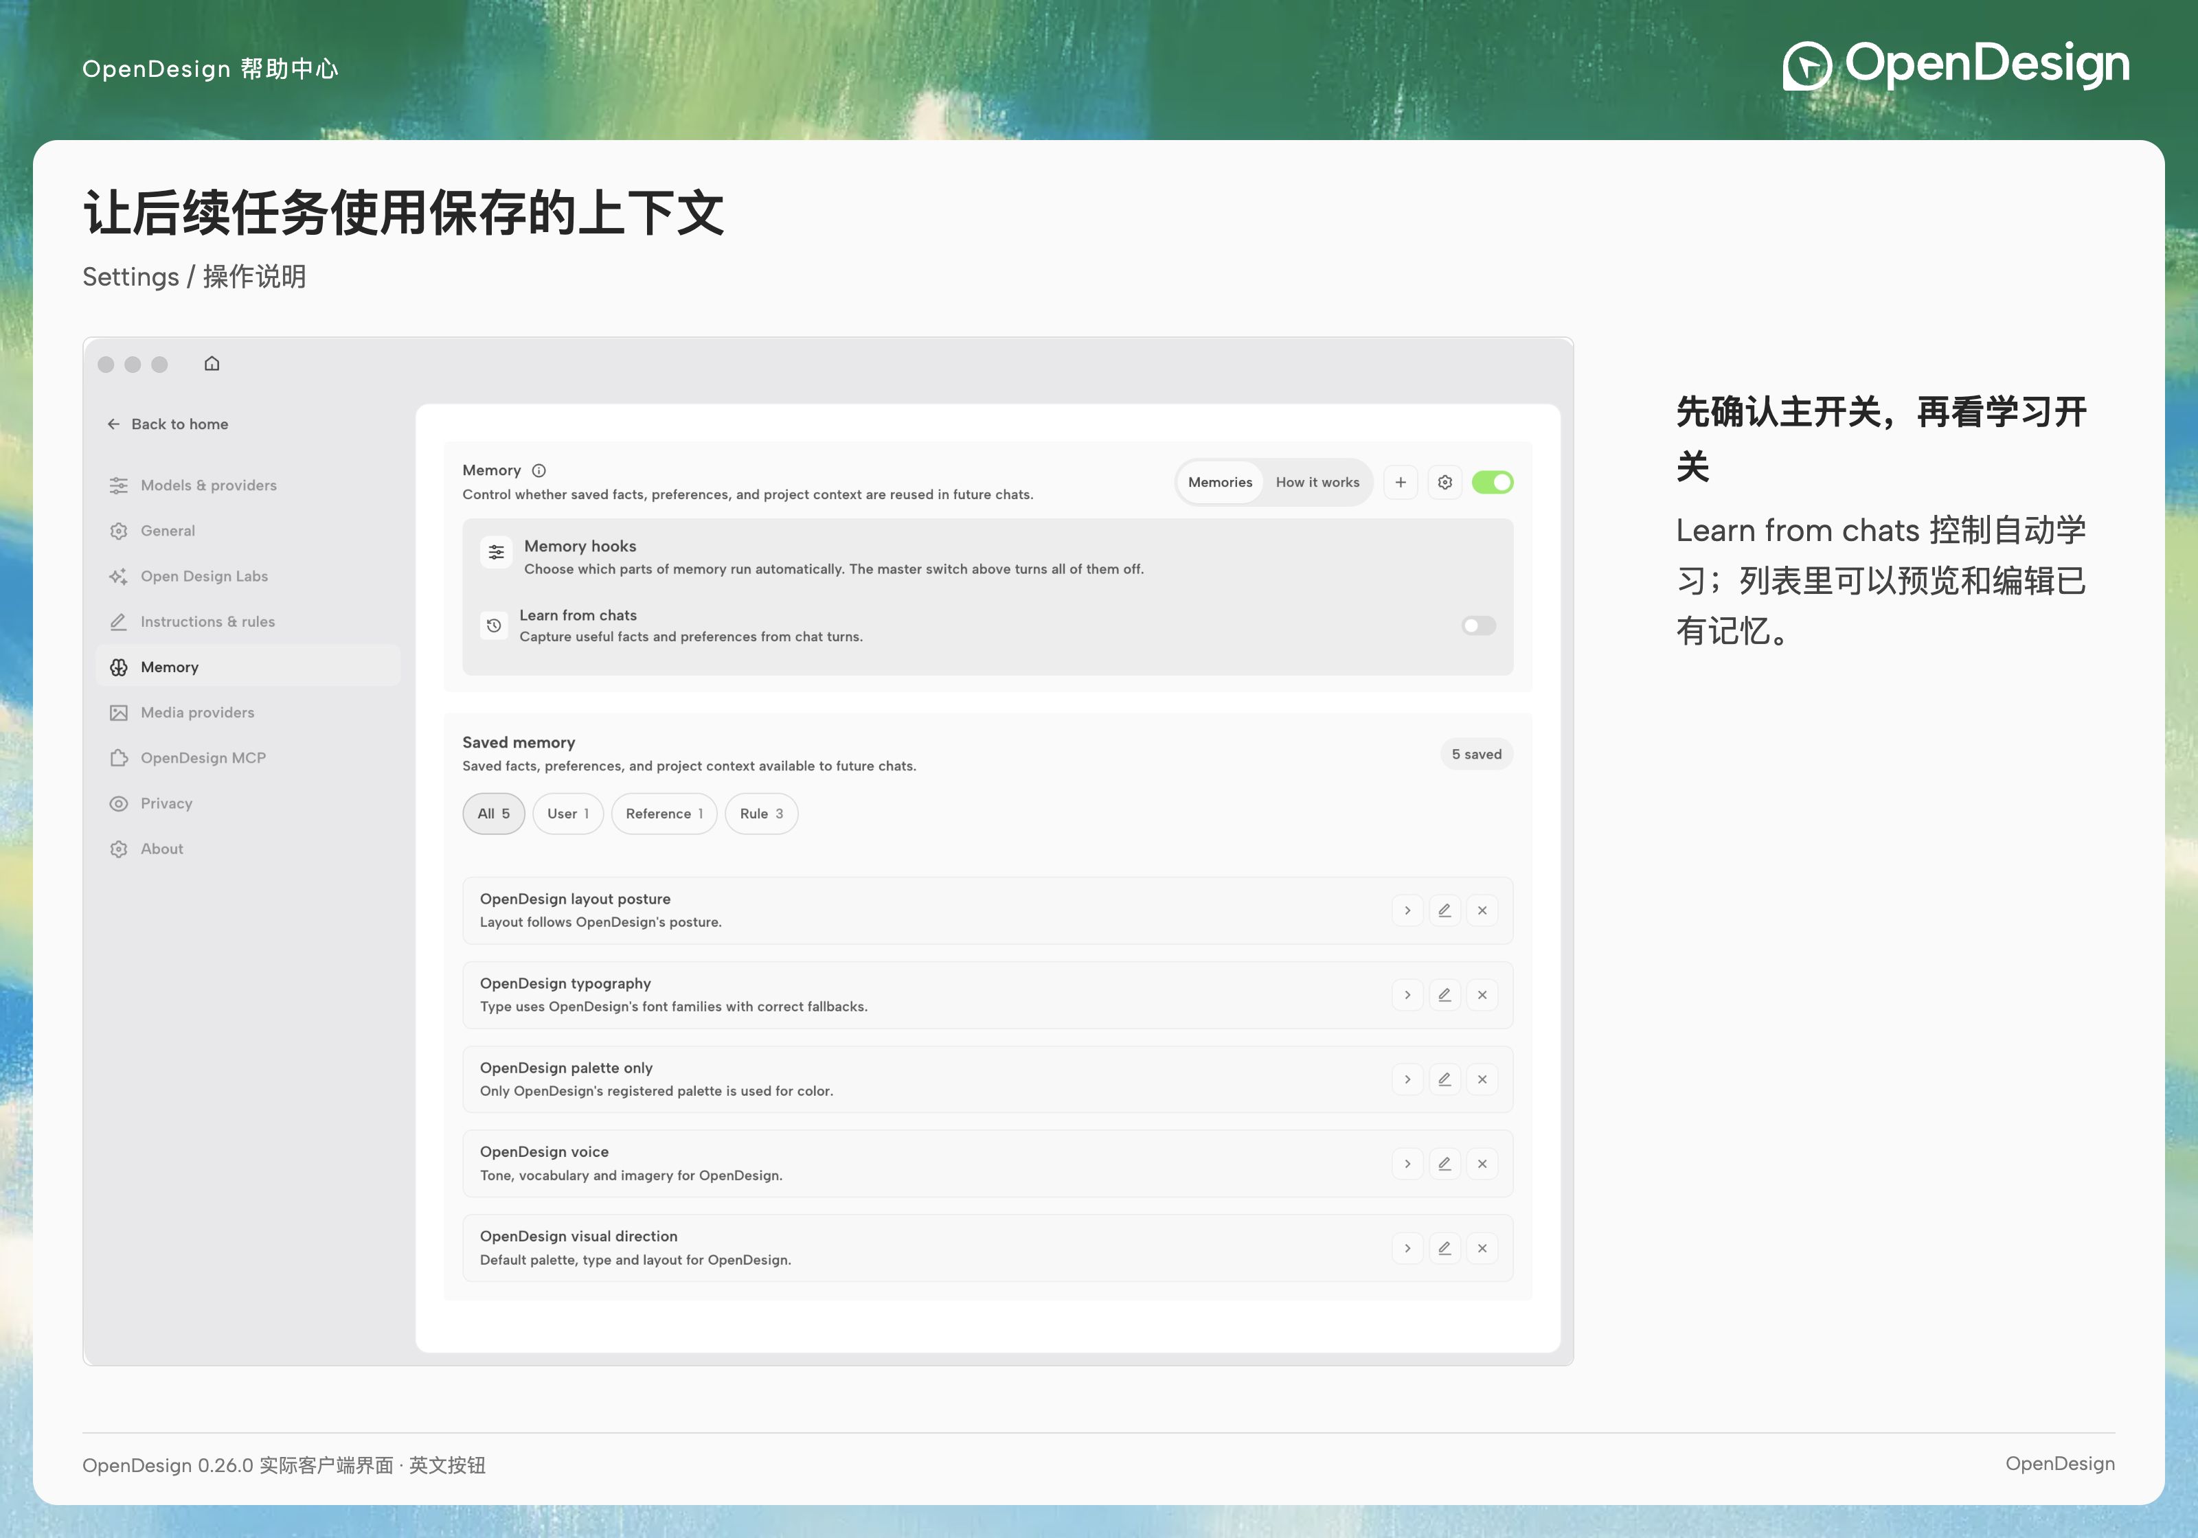Open Open Design Labs section
2198x1538 pixels.
(x=248, y=576)
